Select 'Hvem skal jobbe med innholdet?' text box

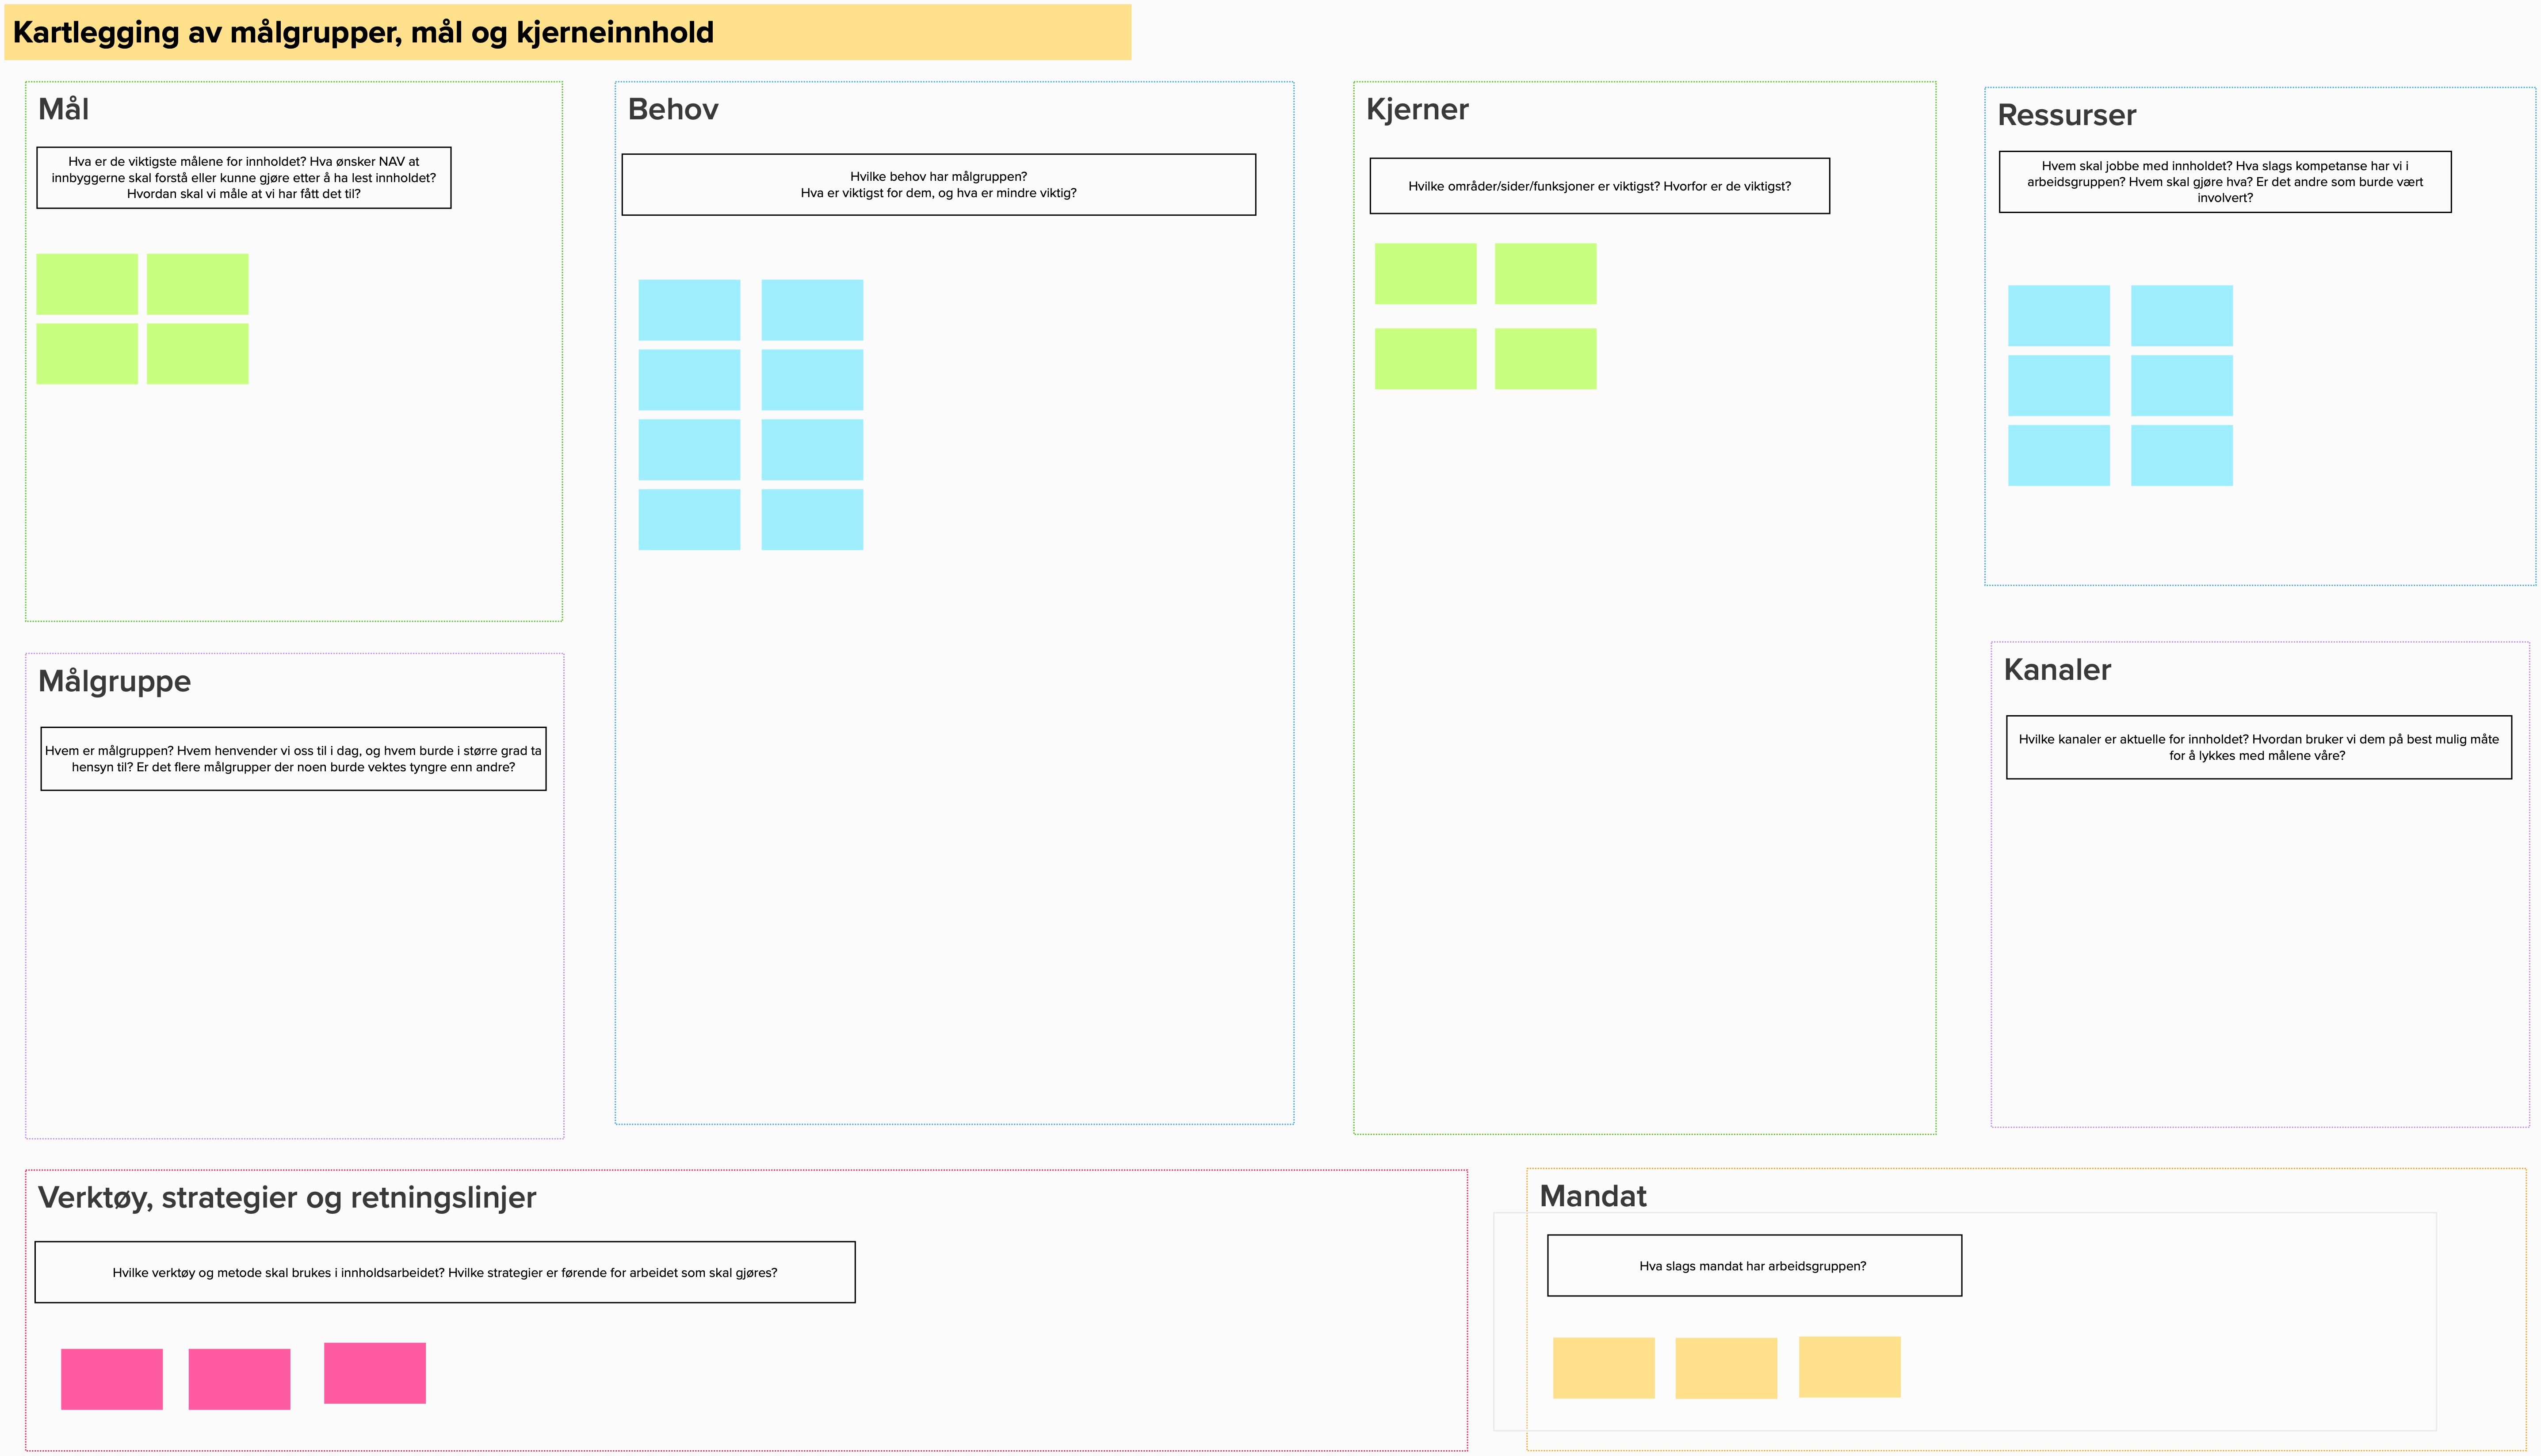click(2224, 182)
